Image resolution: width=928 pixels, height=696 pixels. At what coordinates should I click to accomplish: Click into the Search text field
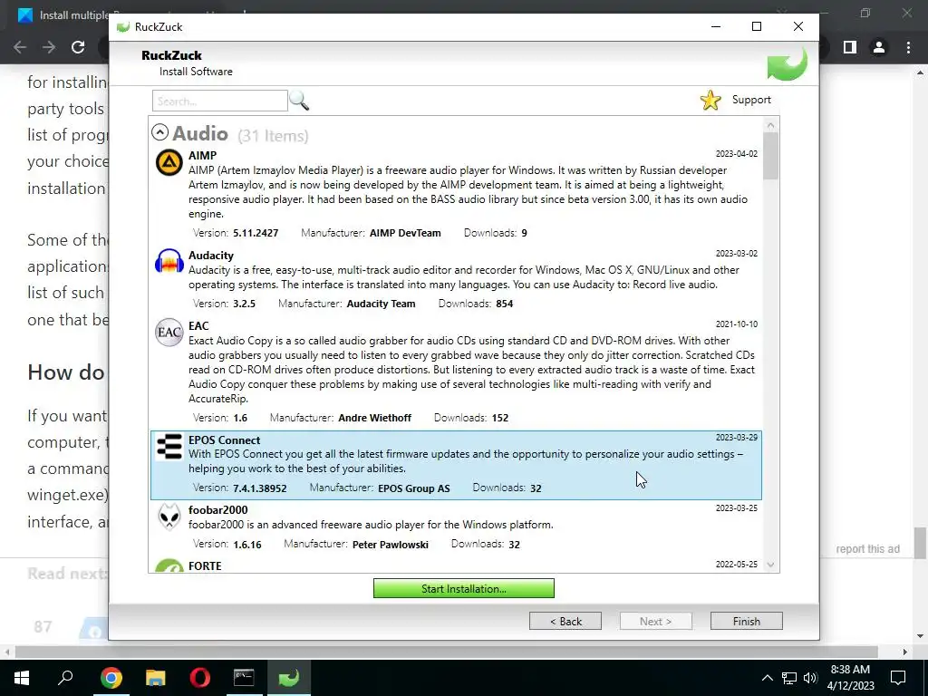(219, 101)
